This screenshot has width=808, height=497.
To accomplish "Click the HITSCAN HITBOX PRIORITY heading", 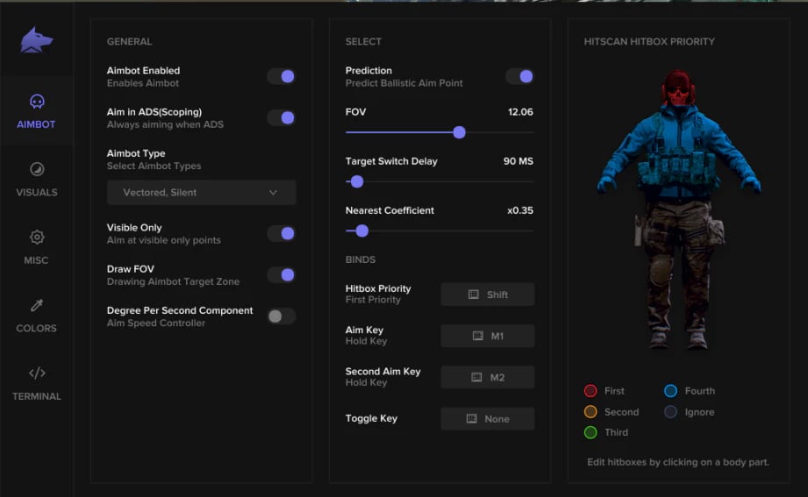I will coord(649,42).
